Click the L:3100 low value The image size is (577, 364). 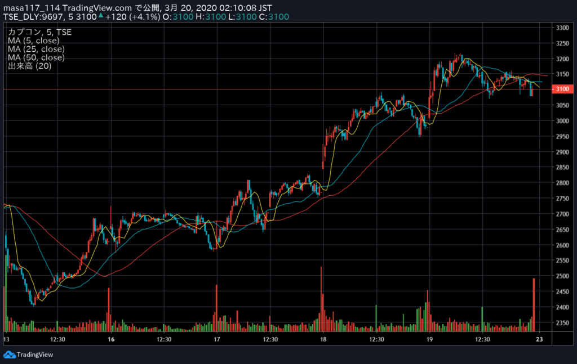click(242, 16)
